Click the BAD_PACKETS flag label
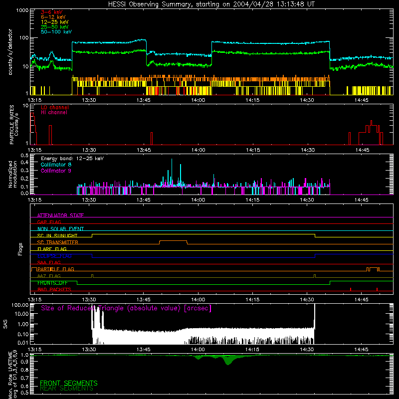This screenshot has height=399, width=399. click(x=54, y=289)
